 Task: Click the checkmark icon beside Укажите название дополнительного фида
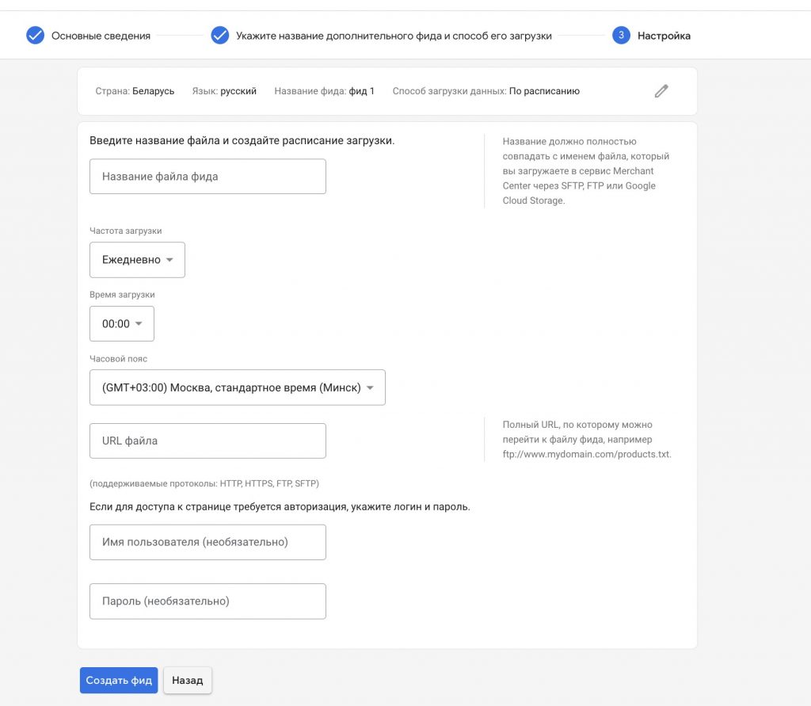[x=220, y=35]
